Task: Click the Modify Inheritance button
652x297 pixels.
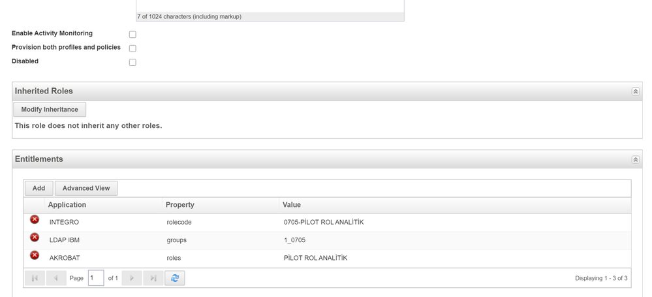Action: (x=50, y=110)
